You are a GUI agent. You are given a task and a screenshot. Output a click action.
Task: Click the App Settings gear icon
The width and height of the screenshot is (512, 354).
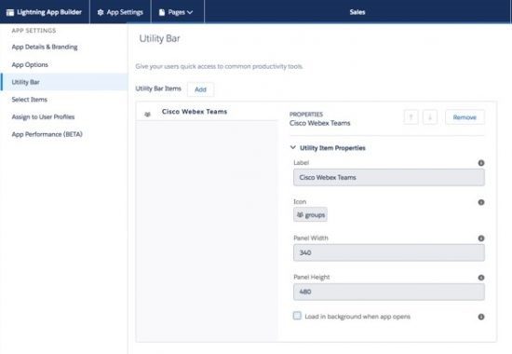[x=101, y=12]
